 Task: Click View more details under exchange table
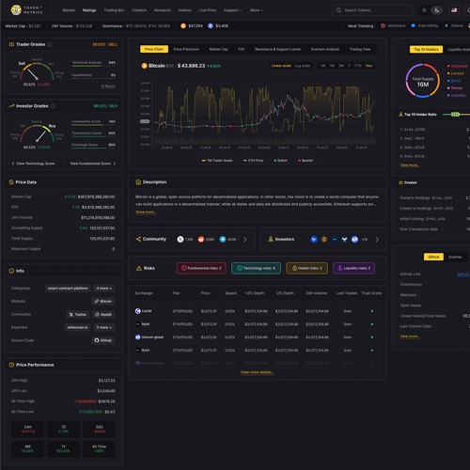tap(258, 372)
